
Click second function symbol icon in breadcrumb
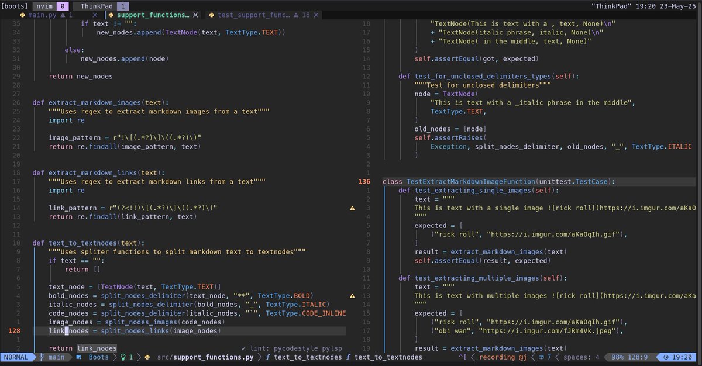coord(348,357)
